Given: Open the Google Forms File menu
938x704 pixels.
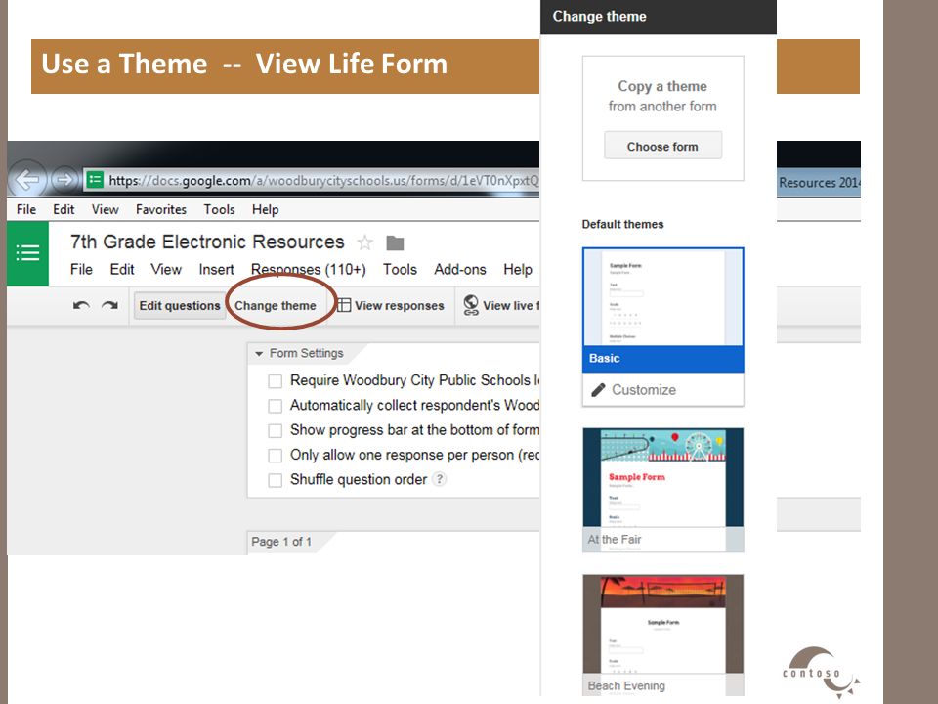Looking at the screenshot, I should (81, 270).
